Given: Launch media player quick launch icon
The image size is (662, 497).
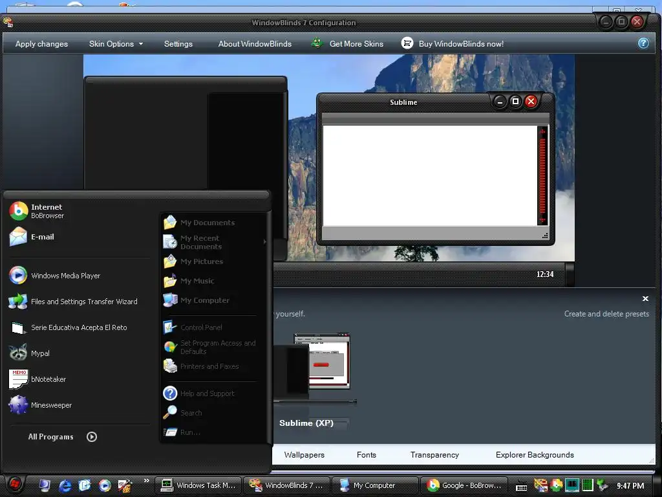Looking at the screenshot, I should (x=105, y=485).
